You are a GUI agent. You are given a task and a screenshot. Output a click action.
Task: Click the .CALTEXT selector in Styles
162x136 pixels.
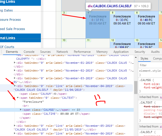click(x=146, y=102)
